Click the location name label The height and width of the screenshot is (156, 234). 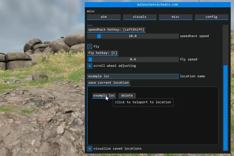pos(192,76)
